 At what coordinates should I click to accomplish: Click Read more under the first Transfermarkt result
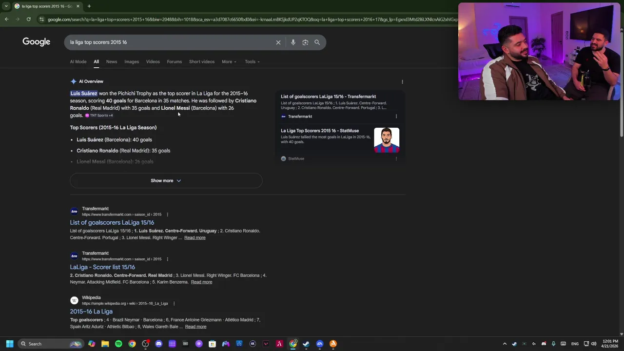(x=195, y=238)
